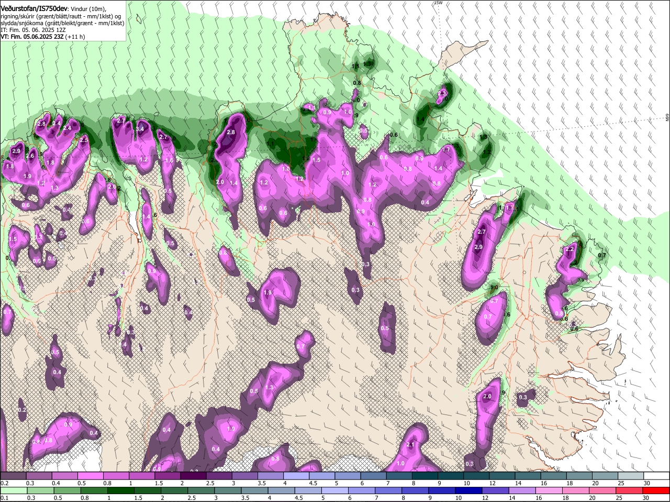Click the '4.5' tick label on the upper scale
This screenshot has width=670, height=502.
click(312, 483)
